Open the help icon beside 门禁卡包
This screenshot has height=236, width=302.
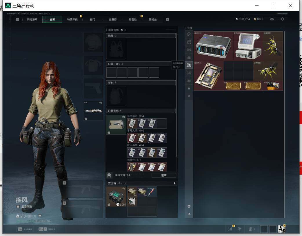click(x=121, y=111)
